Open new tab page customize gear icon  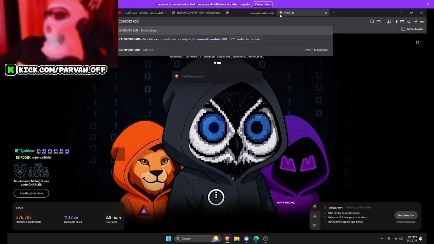[417, 42]
